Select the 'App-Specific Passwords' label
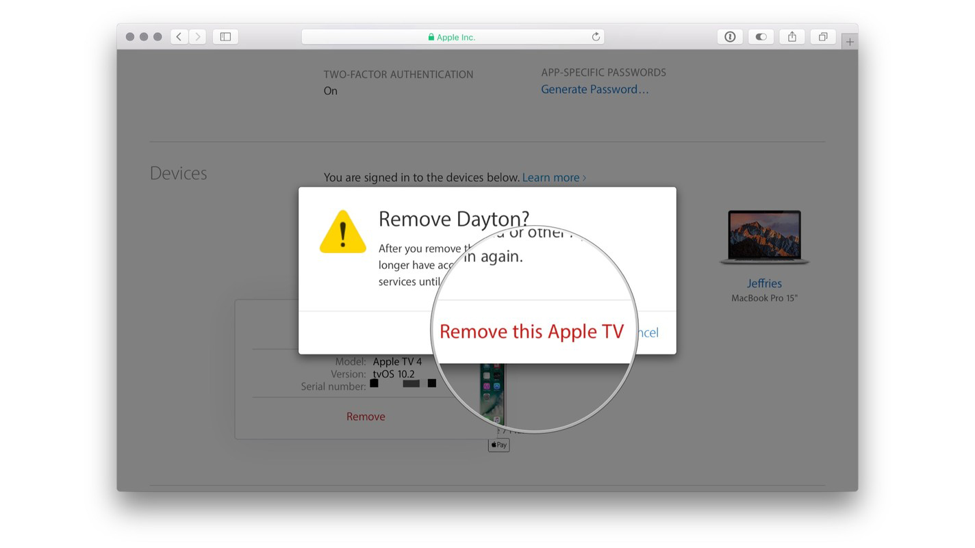Viewport: 975px width, 548px height. click(603, 72)
